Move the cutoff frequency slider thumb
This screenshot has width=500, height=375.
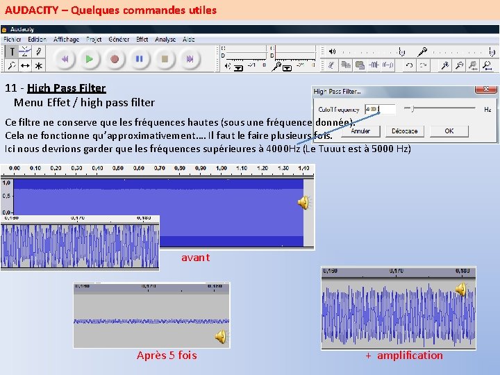tap(412, 109)
